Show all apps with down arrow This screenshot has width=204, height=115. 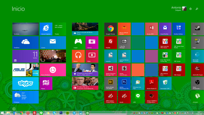(x=14, y=109)
